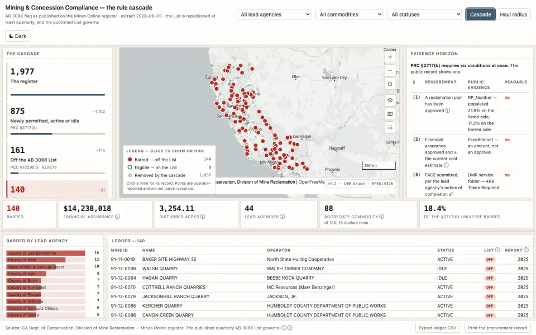Zoom in on the map

(390, 57)
